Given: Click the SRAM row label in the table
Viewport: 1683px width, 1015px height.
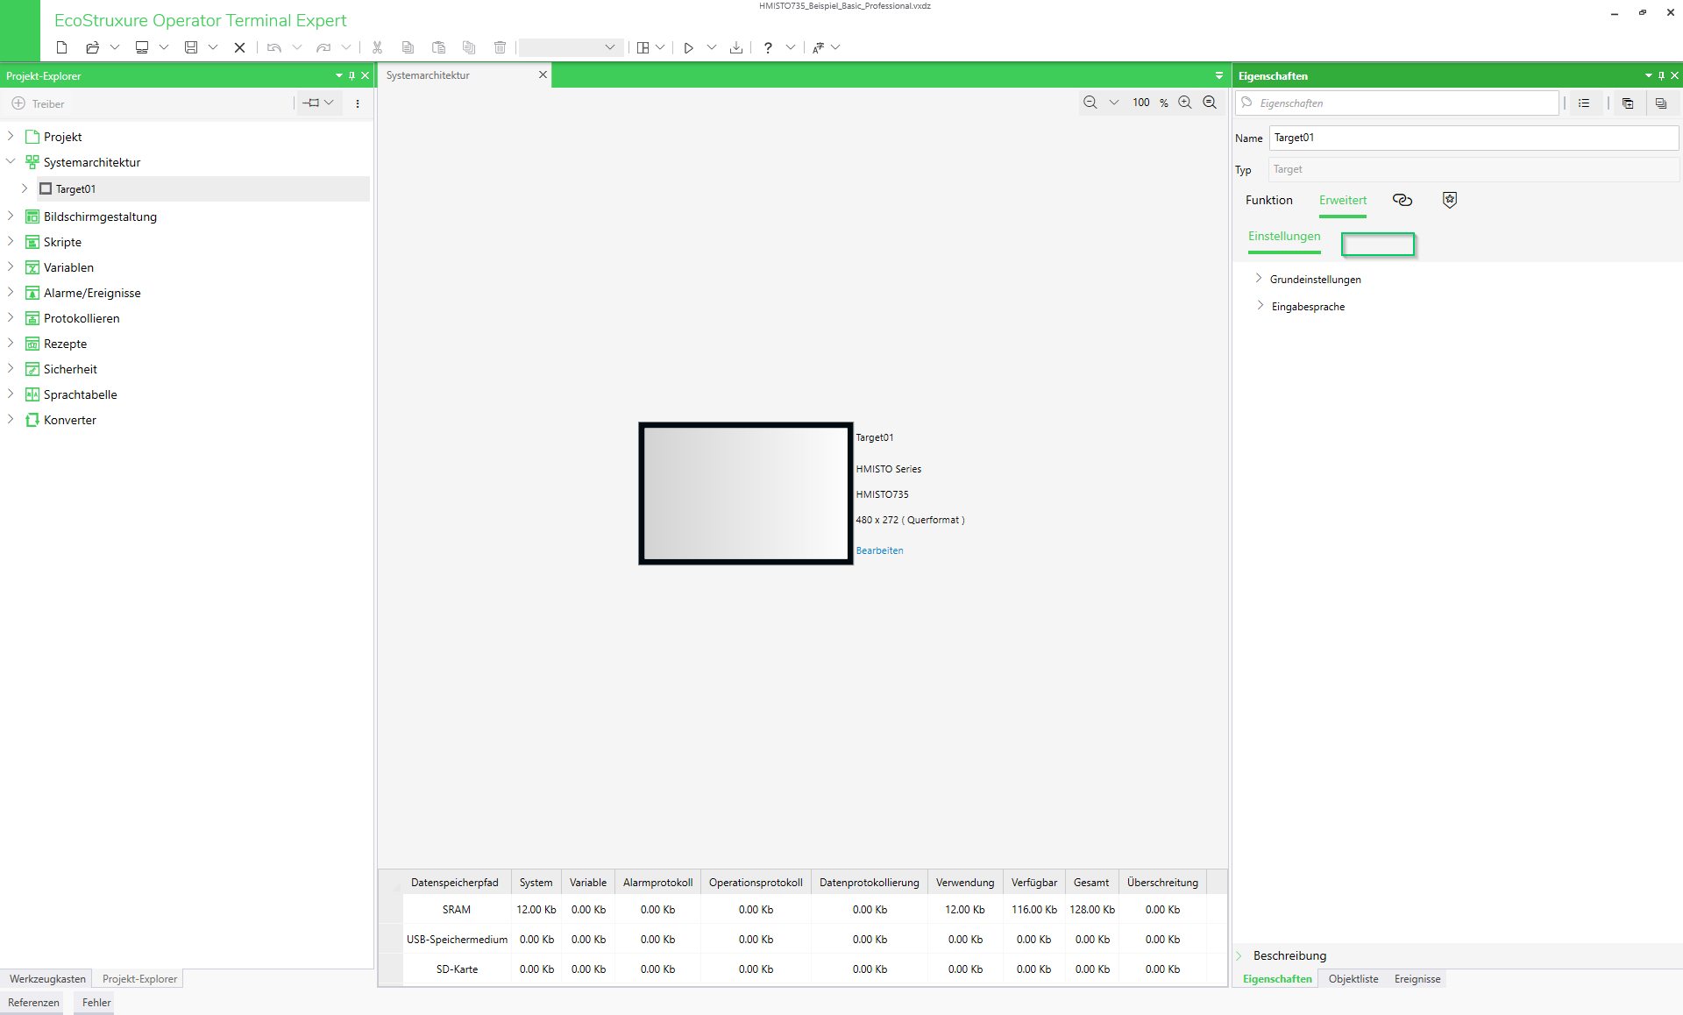Looking at the screenshot, I should pos(457,910).
